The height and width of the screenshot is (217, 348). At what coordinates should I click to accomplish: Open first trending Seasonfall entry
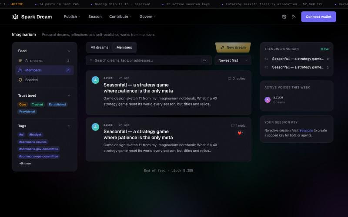(297, 59)
